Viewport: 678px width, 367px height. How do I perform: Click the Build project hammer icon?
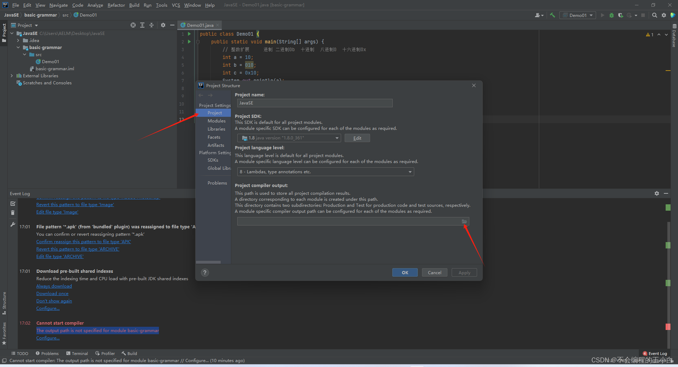click(552, 15)
